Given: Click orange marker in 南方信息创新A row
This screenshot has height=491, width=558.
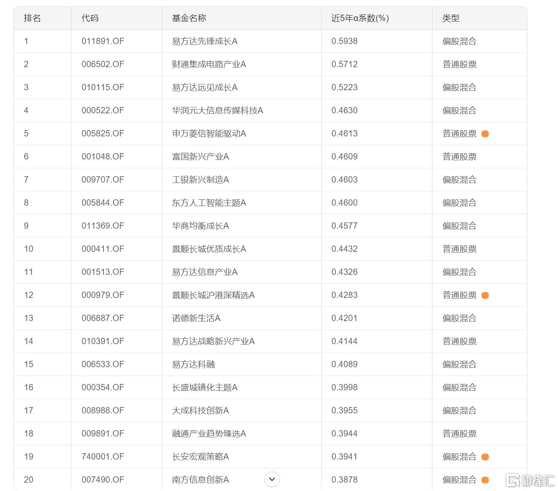Looking at the screenshot, I should [485, 480].
